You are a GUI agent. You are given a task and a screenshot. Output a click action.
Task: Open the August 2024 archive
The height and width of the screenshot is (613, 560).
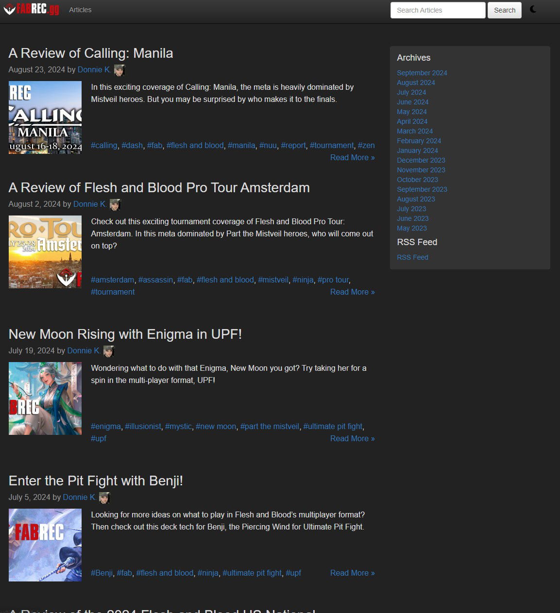click(x=416, y=83)
